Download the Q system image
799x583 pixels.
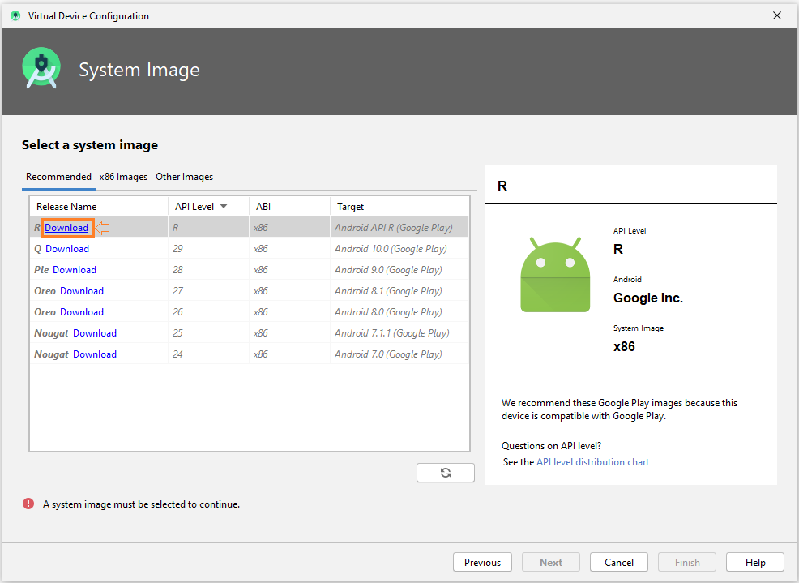click(x=67, y=249)
